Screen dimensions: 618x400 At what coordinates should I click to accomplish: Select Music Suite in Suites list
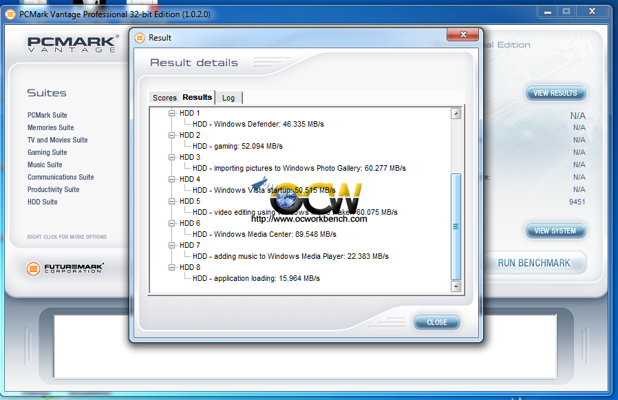point(45,165)
